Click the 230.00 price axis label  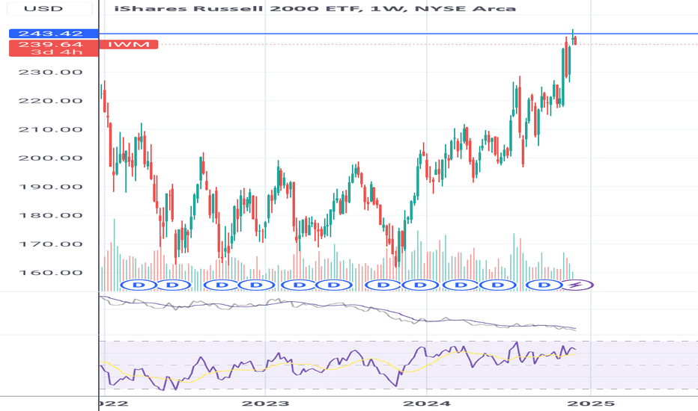51,72
